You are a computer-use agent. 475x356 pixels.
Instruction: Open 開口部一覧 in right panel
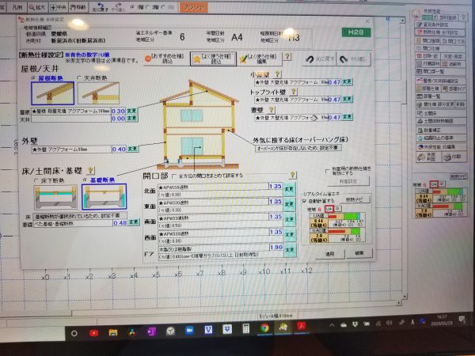pyautogui.click(x=440, y=72)
